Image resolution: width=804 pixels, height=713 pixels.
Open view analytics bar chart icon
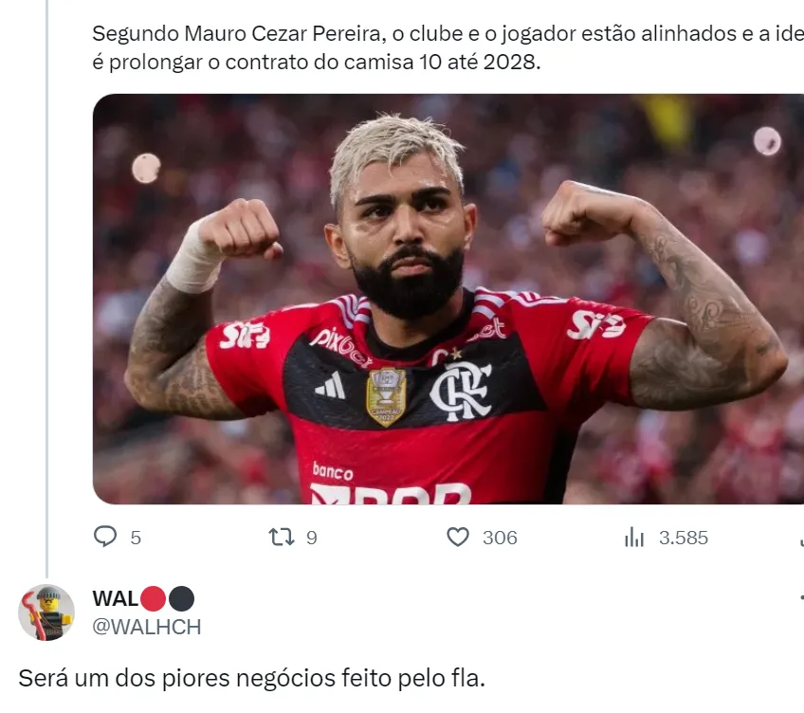click(x=634, y=537)
